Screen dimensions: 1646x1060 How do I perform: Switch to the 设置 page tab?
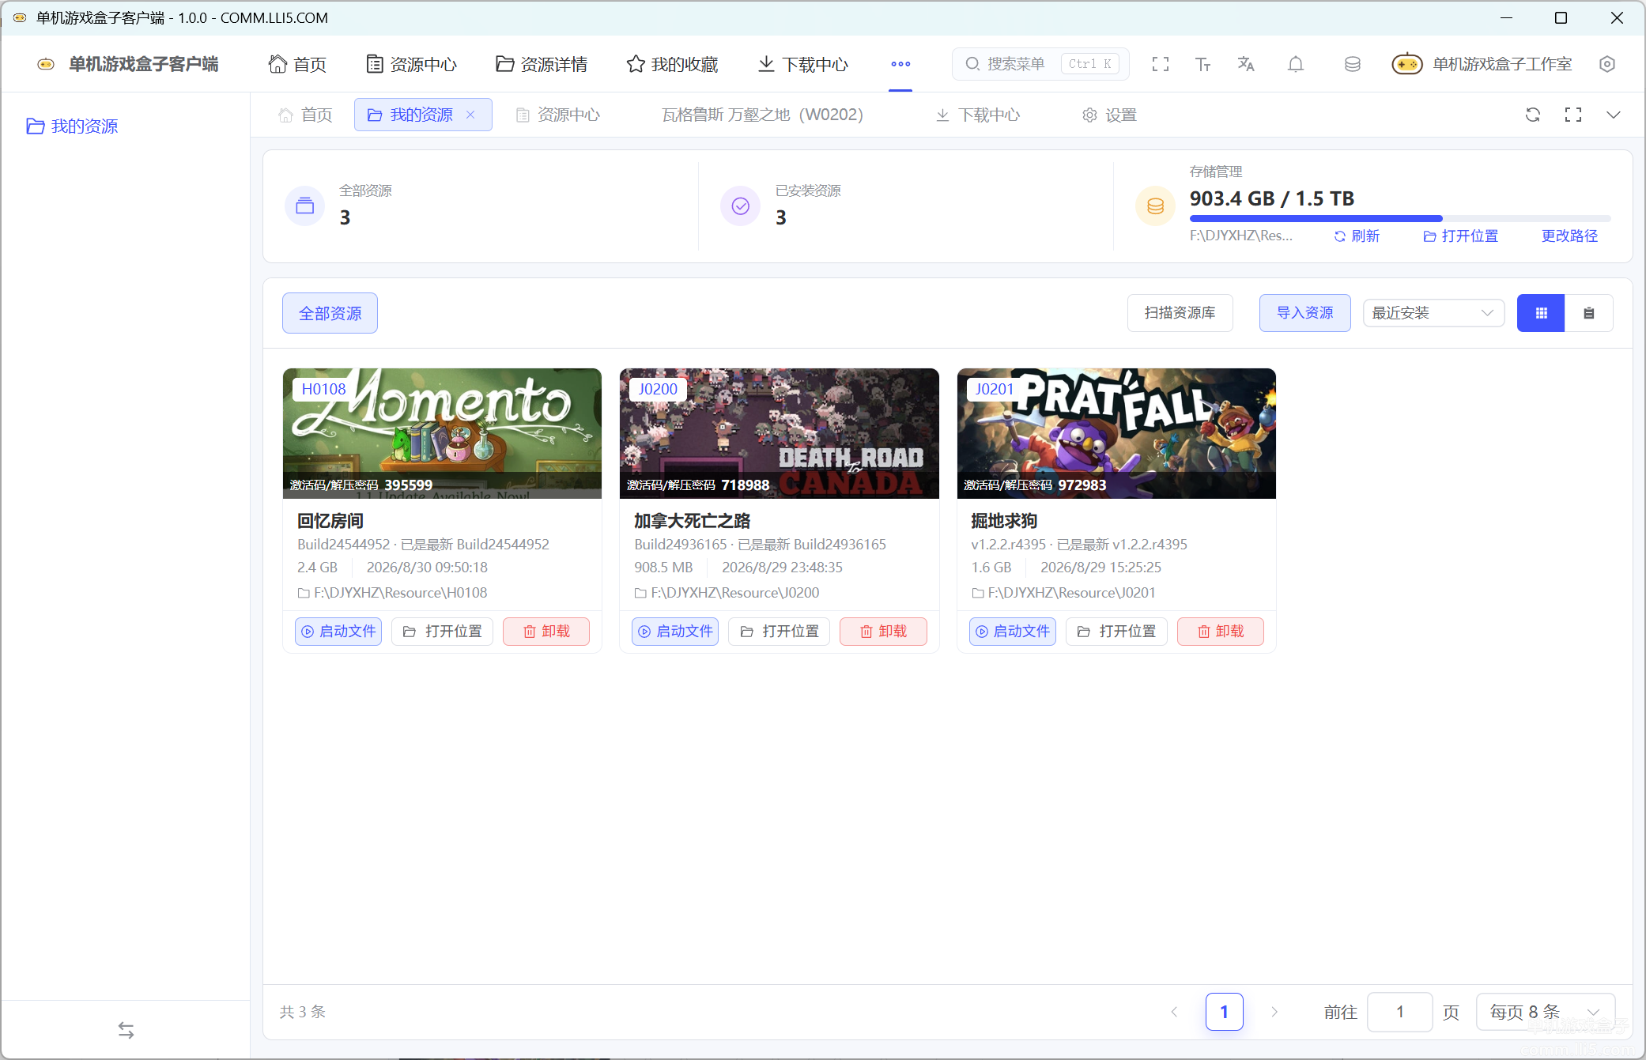pyautogui.click(x=1109, y=115)
